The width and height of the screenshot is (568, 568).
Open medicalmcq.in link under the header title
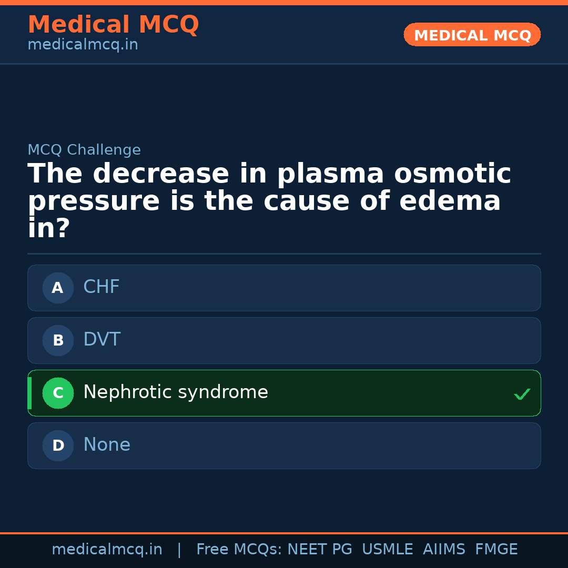tap(83, 45)
